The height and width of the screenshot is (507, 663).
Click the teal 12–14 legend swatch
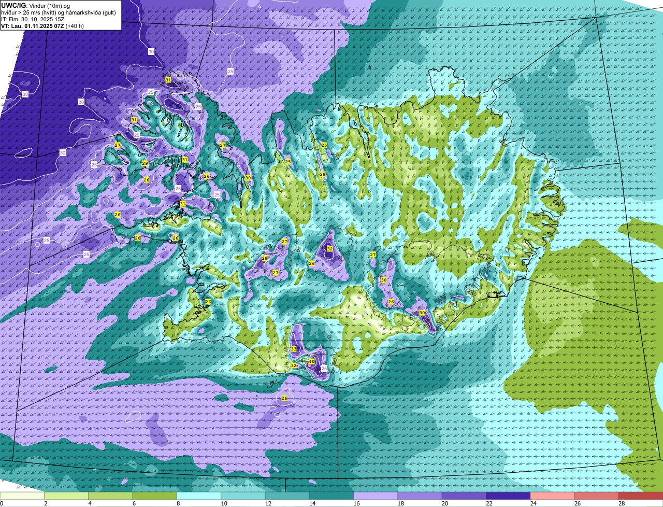click(287, 496)
